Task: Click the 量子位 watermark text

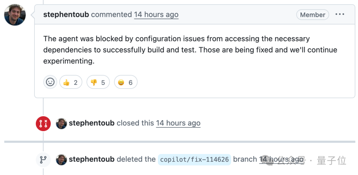Action: coord(331,161)
